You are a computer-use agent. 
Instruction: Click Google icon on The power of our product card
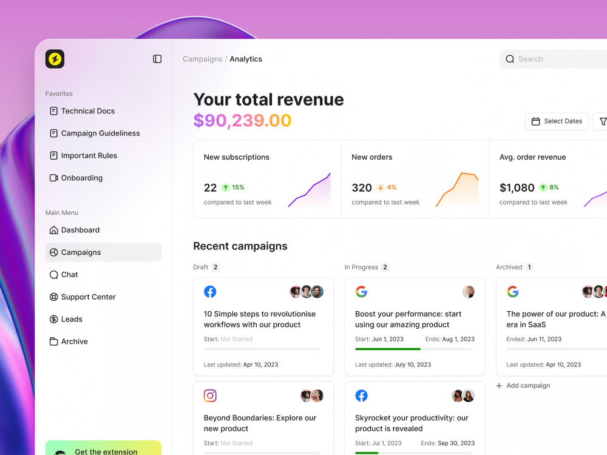(513, 292)
